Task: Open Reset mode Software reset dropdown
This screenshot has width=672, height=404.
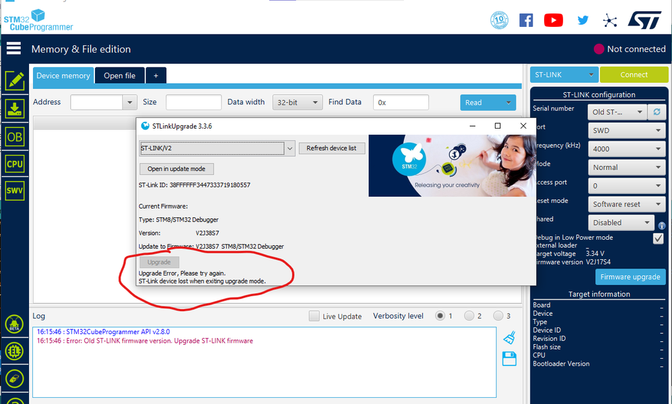Action: [x=627, y=204]
